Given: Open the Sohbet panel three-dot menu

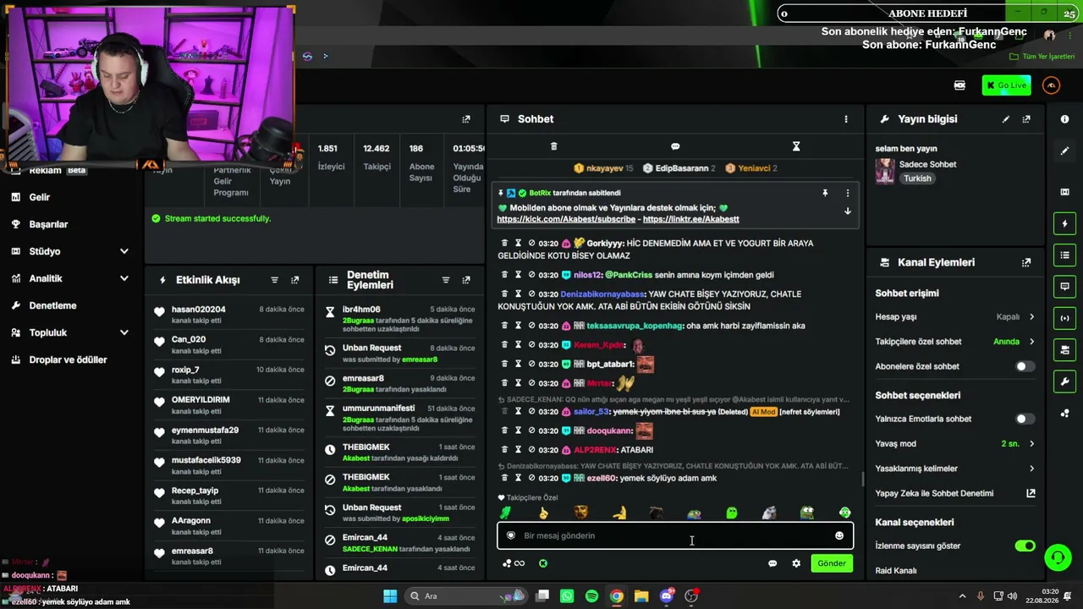Looking at the screenshot, I should click(x=845, y=119).
